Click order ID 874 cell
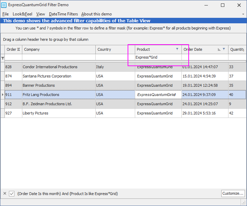This screenshot has height=206, width=247. (x=13, y=76)
